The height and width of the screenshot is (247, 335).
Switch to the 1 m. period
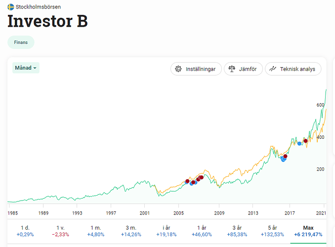(96, 231)
